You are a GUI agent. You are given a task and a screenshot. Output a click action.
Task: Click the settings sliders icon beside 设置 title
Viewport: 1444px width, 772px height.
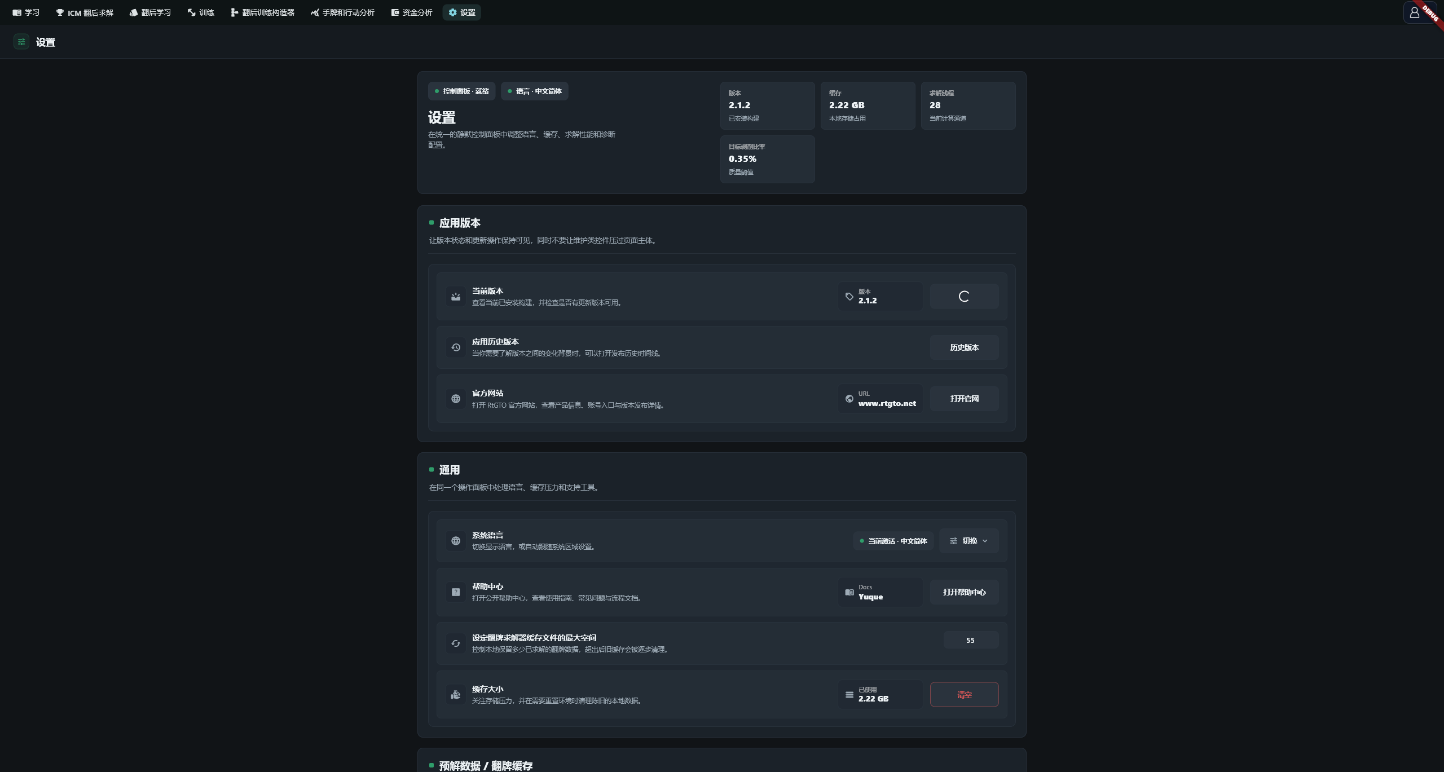tap(21, 42)
